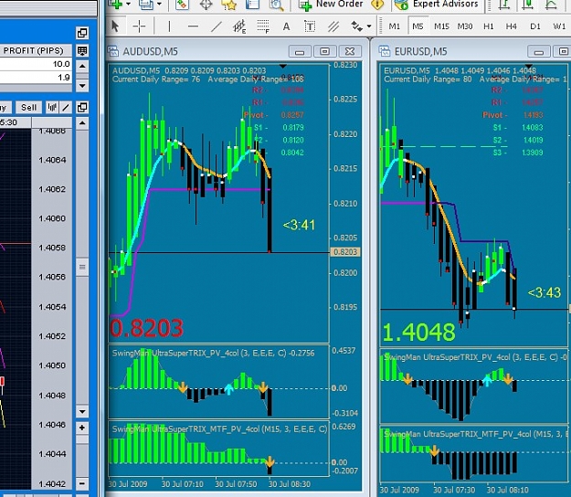This screenshot has height=497, width=571.
Task: Click the EURUSD,M5 chart title icon
Action: [385, 51]
